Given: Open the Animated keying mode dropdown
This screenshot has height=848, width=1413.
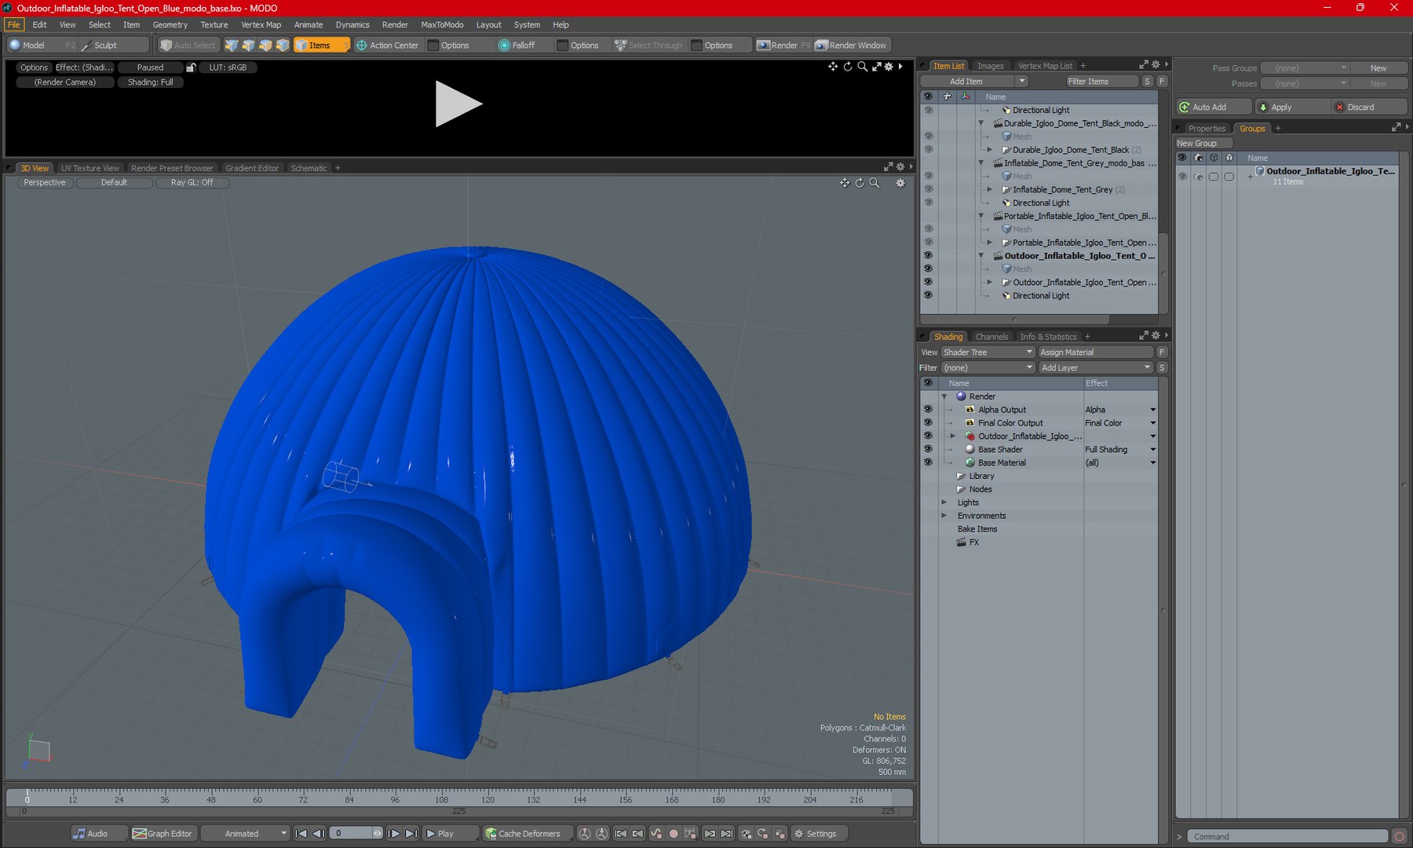Looking at the screenshot, I should click(x=246, y=833).
